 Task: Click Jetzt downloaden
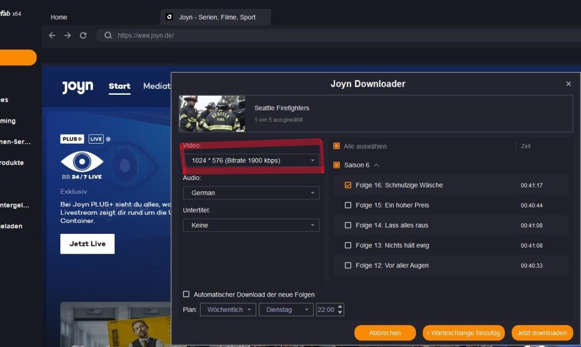tap(542, 333)
